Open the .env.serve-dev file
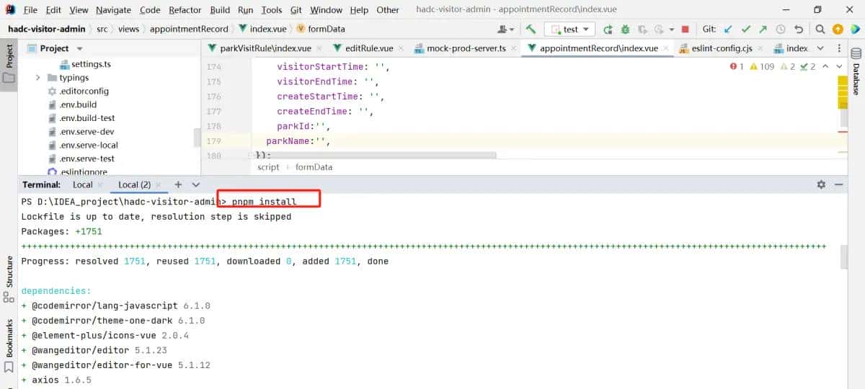 (86, 132)
